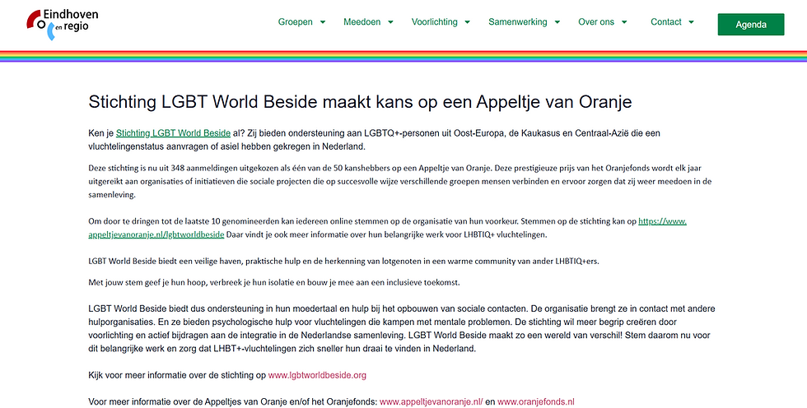The image size is (807, 408).
Task: Open the Samenwerking menu
Action: point(518,22)
